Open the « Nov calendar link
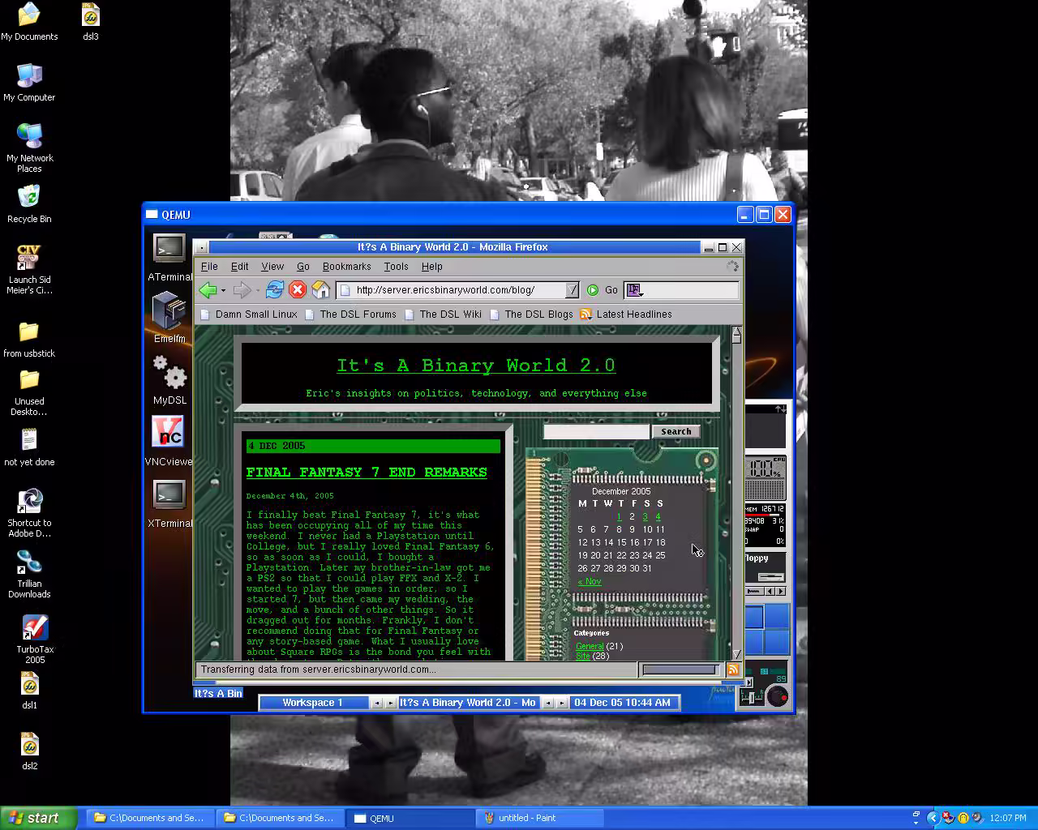1038x830 pixels. [590, 582]
